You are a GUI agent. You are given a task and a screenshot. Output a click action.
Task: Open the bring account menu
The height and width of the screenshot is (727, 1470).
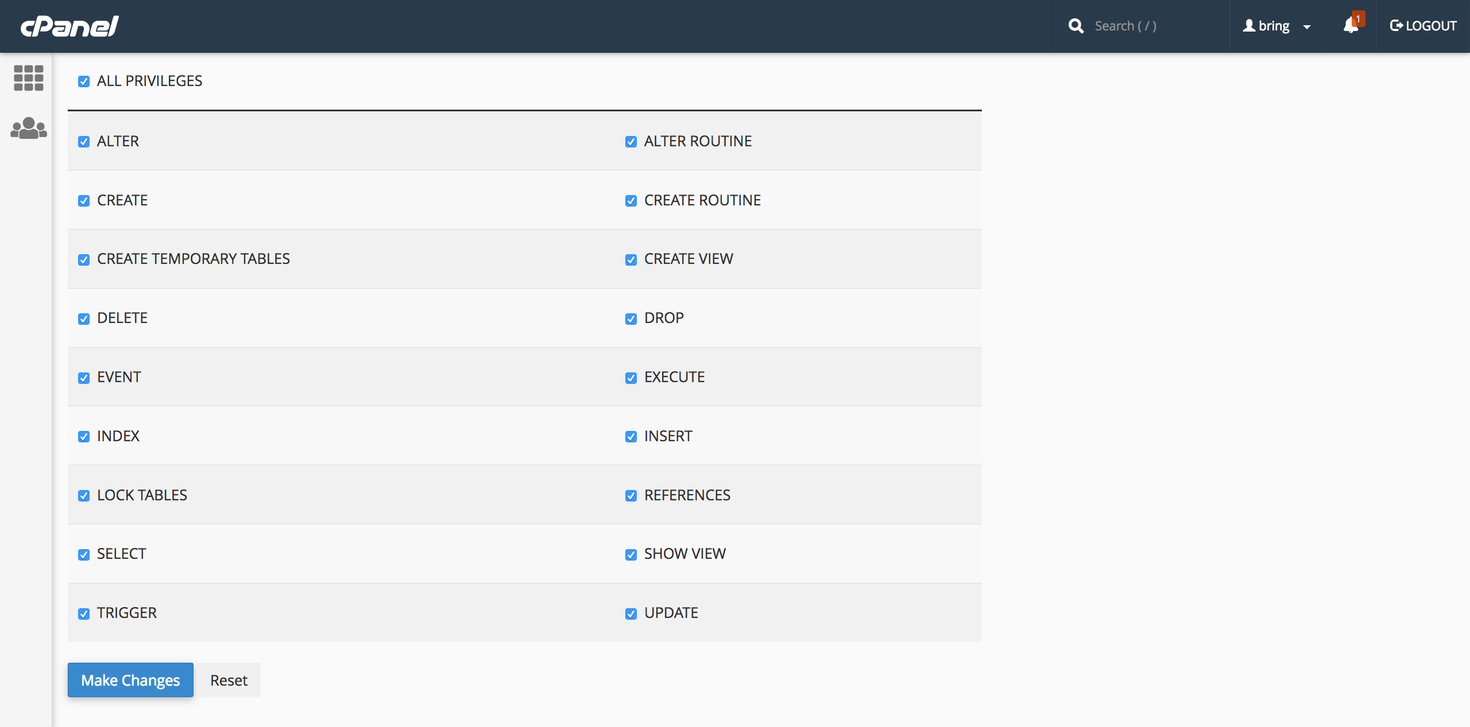[x=1274, y=26]
